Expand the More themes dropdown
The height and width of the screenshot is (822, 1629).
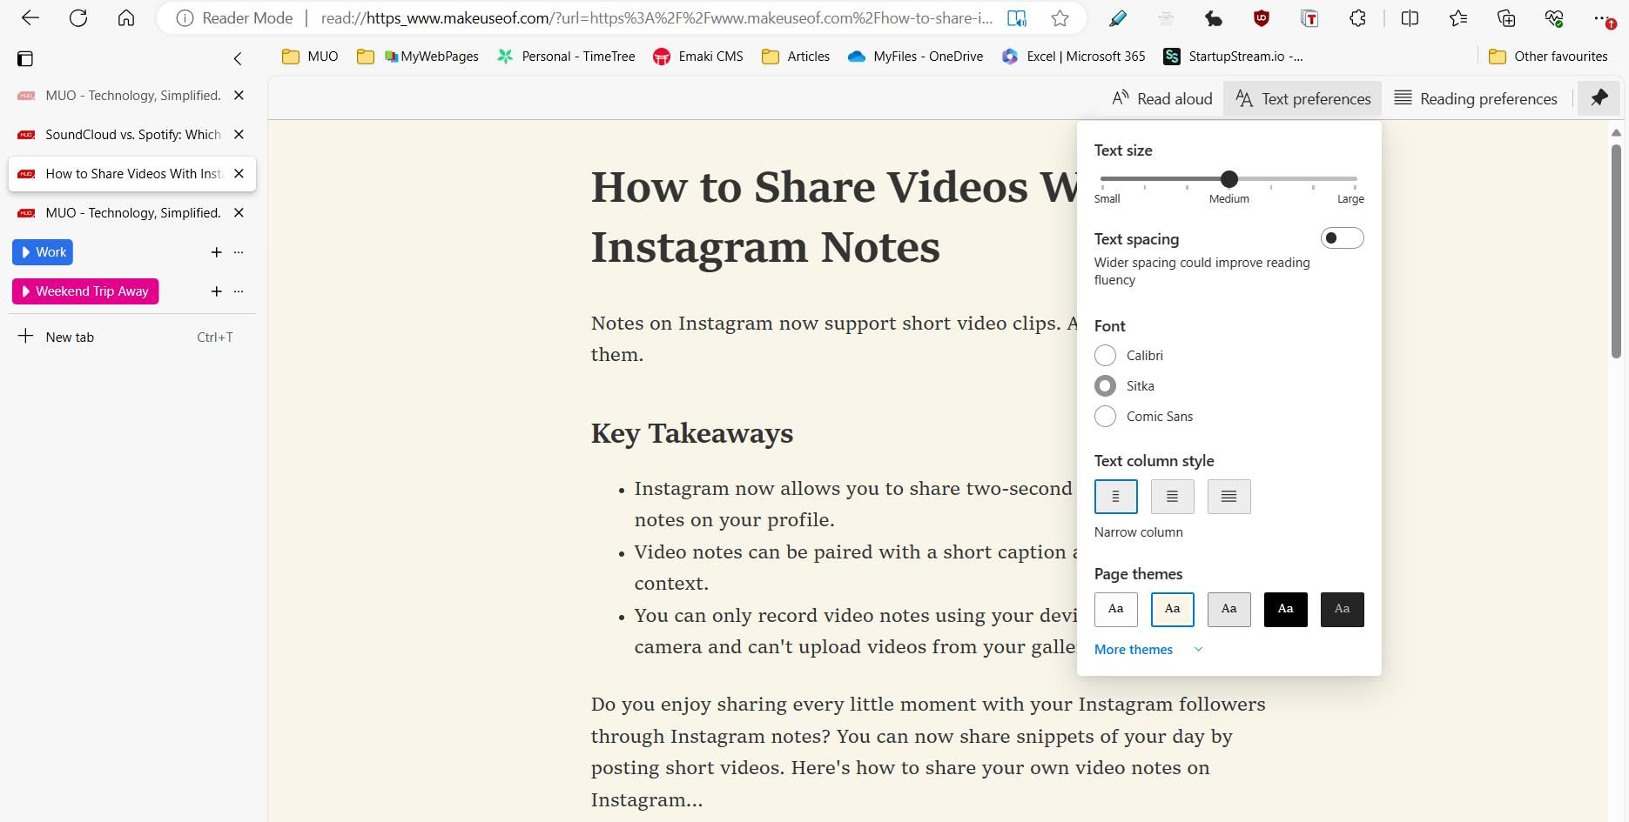click(1133, 649)
